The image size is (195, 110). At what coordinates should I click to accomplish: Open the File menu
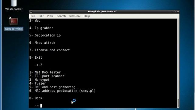(33, 16)
